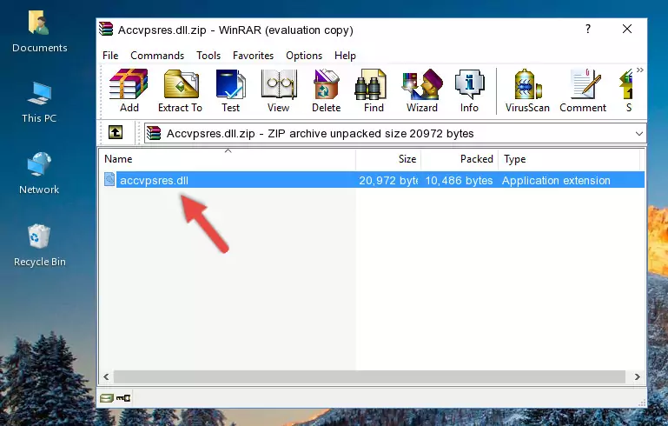The height and width of the screenshot is (426, 668).
Task: Click the archive path text field
Action: 395,134
